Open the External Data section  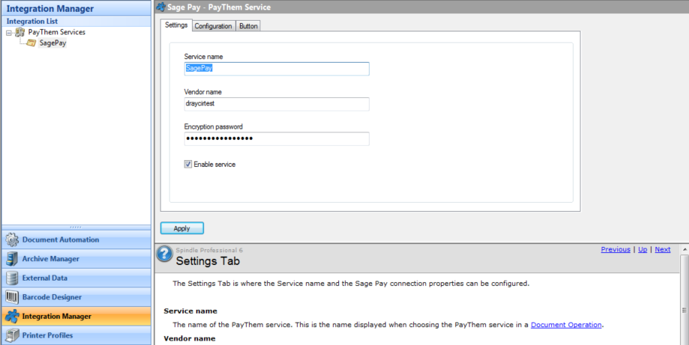76,278
